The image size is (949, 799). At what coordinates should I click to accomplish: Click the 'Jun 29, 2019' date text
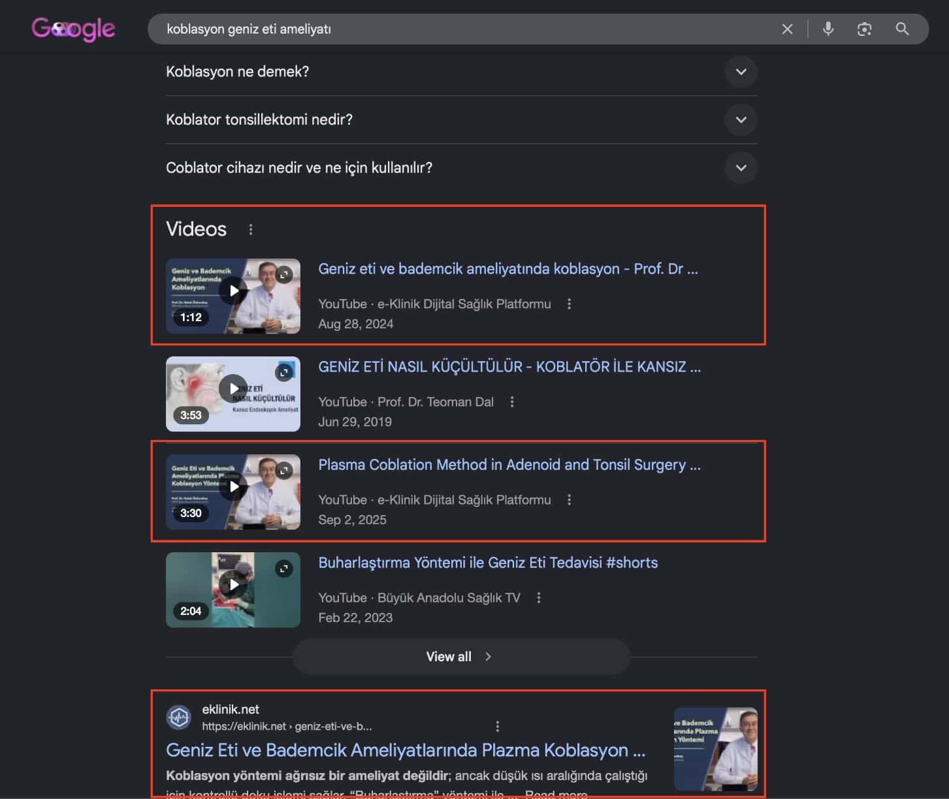(355, 422)
